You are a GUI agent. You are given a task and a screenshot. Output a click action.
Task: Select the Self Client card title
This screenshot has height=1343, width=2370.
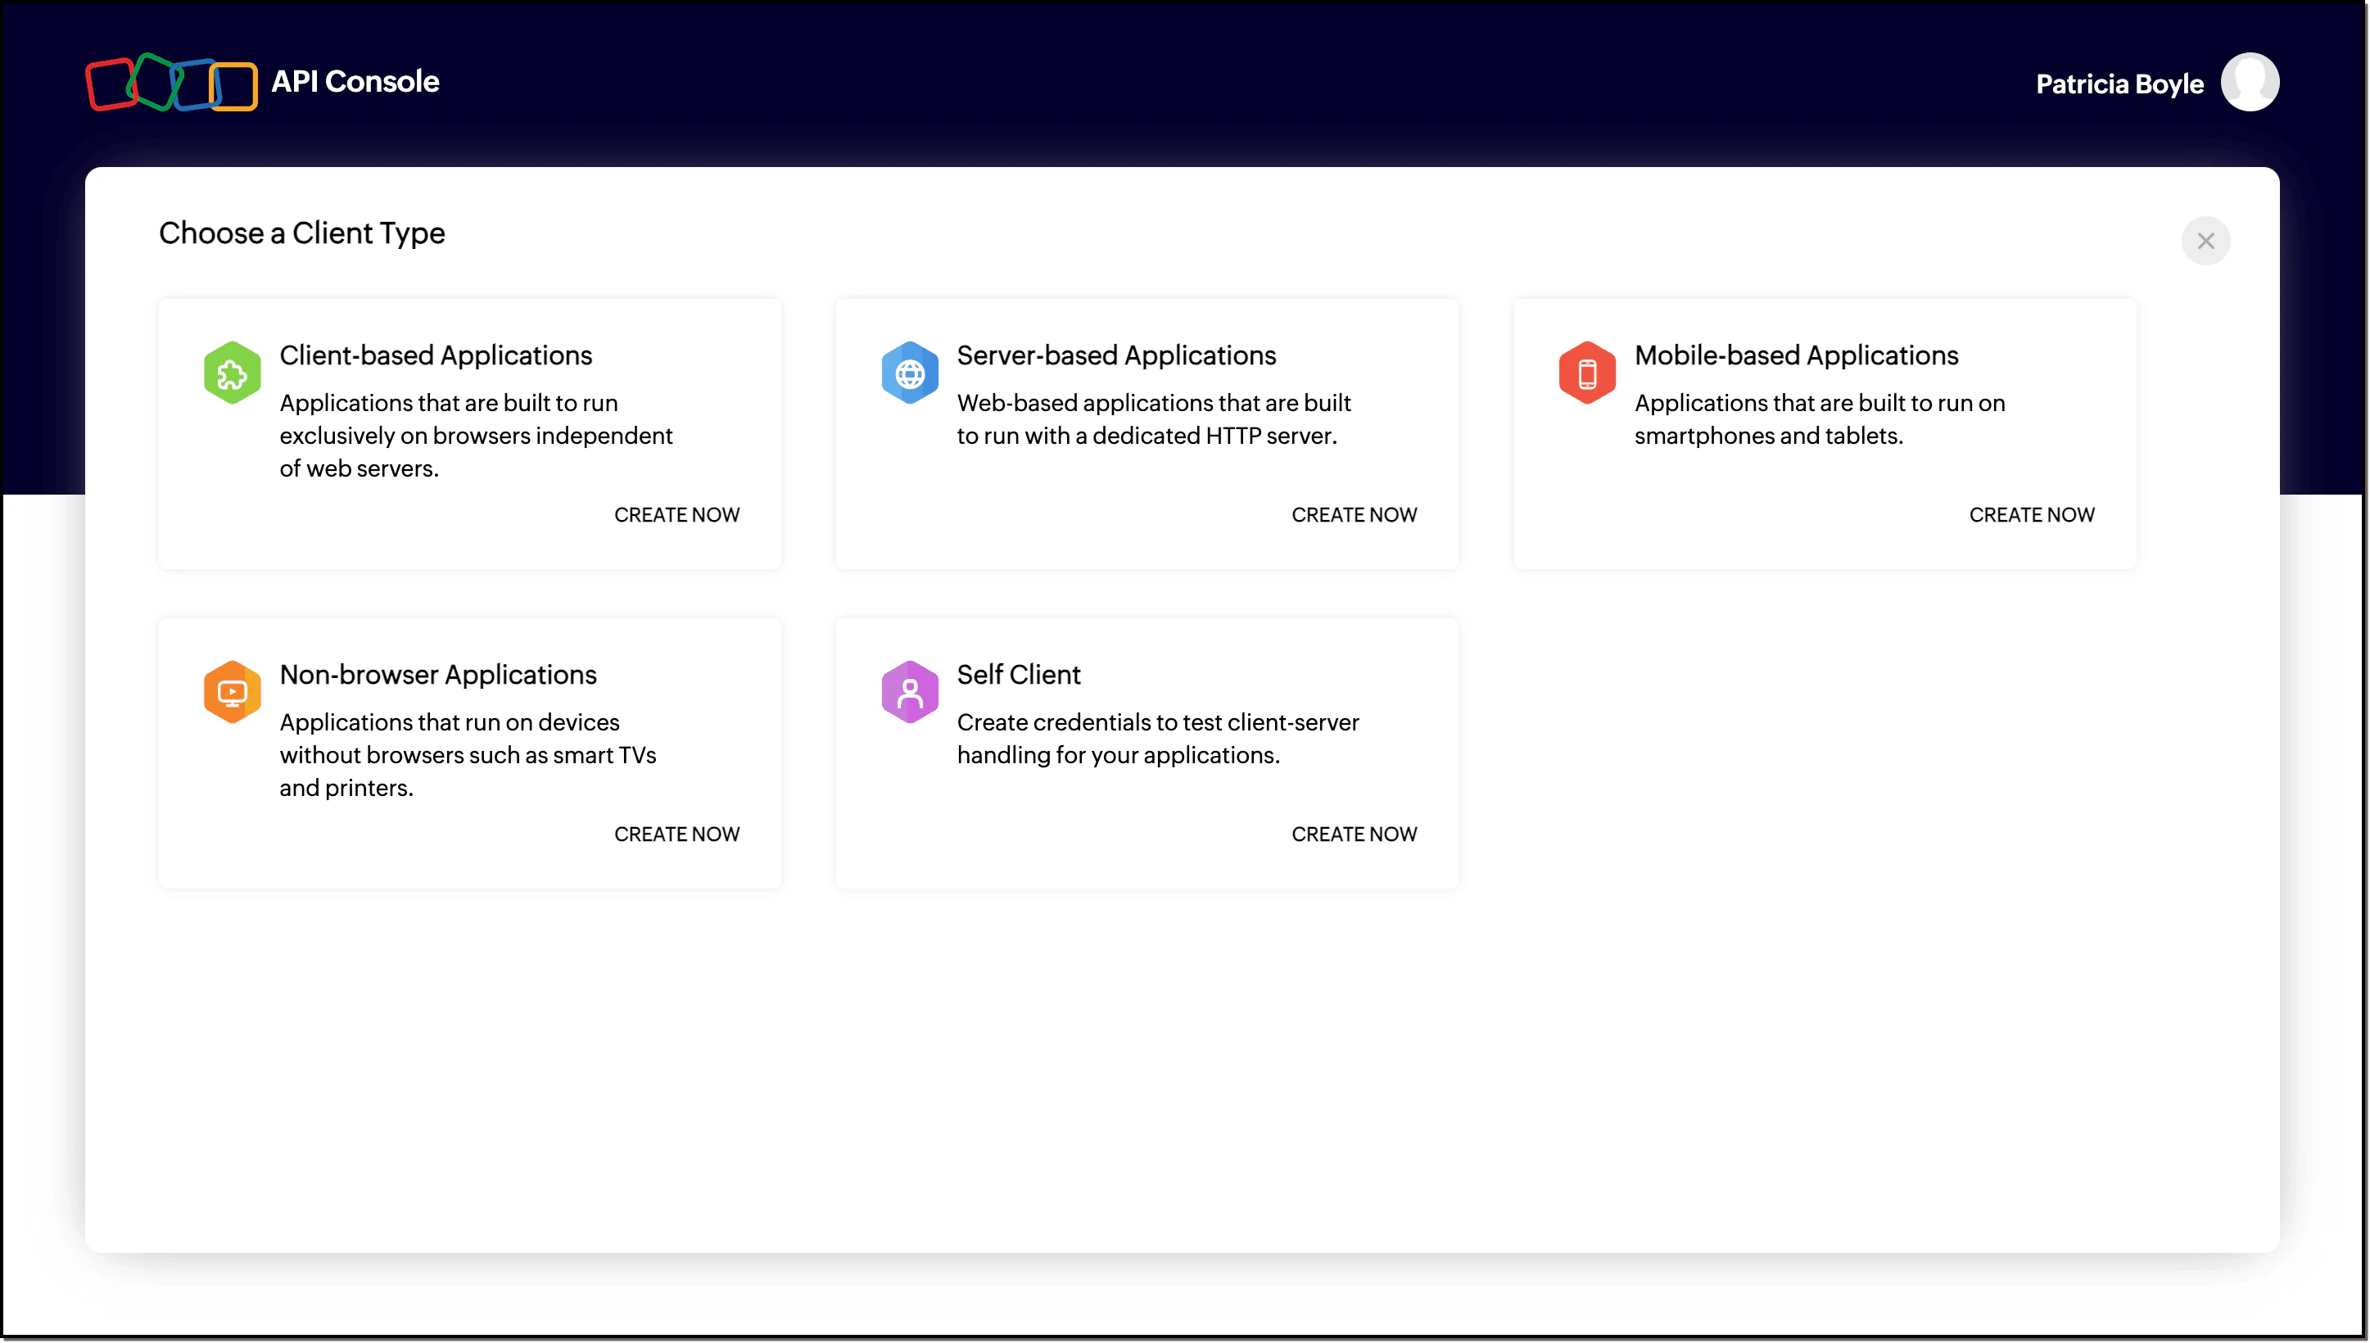(1018, 674)
